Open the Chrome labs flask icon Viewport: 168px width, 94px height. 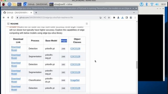point(118,17)
